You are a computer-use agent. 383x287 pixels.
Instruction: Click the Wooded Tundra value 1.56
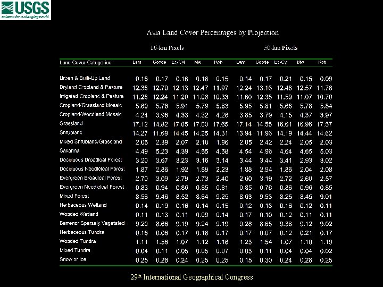click(162, 242)
